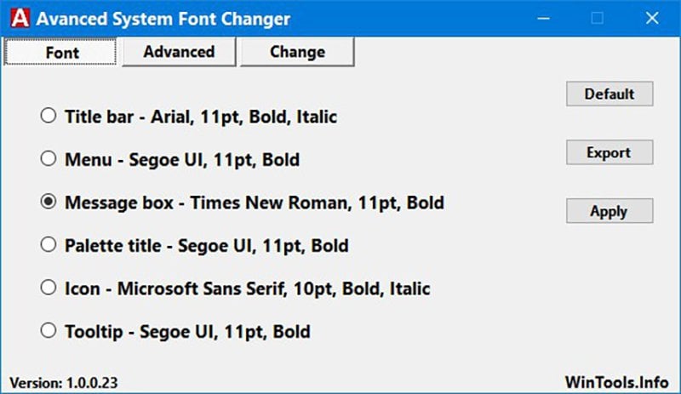This screenshot has width=681, height=394.
Task: Click the Default button
Action: point(609,94)
